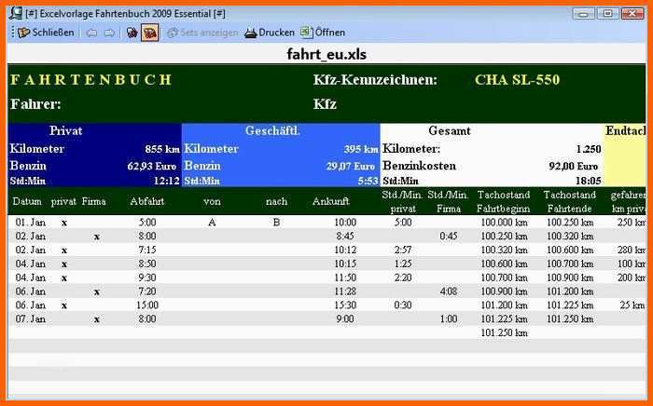Minimize the Fahrtenbuch window
The height and width of the screenshot is (406, 653).
click(584, 13)
